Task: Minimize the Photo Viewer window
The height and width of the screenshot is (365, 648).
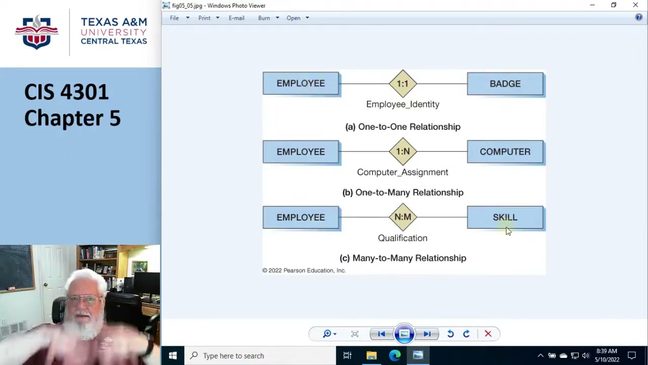Action: [592, 5]
